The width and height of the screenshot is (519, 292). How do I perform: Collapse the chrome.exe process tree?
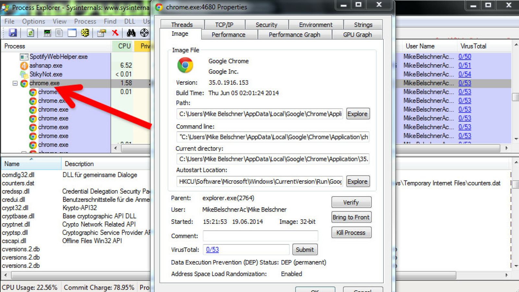click(x=15, y=83)
